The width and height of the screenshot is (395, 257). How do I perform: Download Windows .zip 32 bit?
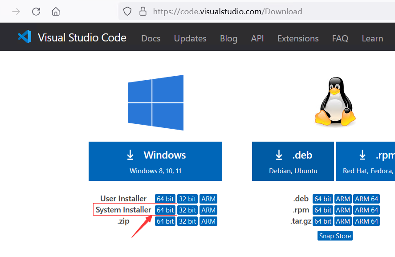[x=187, y=221]
